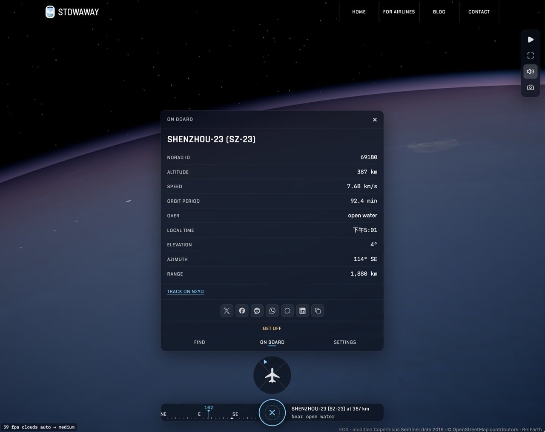Viewport: 545px width, 432px height.
Task: Share on Reddit
Action: pos(257,311)
